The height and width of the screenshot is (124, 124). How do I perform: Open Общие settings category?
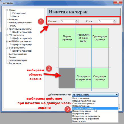(12, 10)
